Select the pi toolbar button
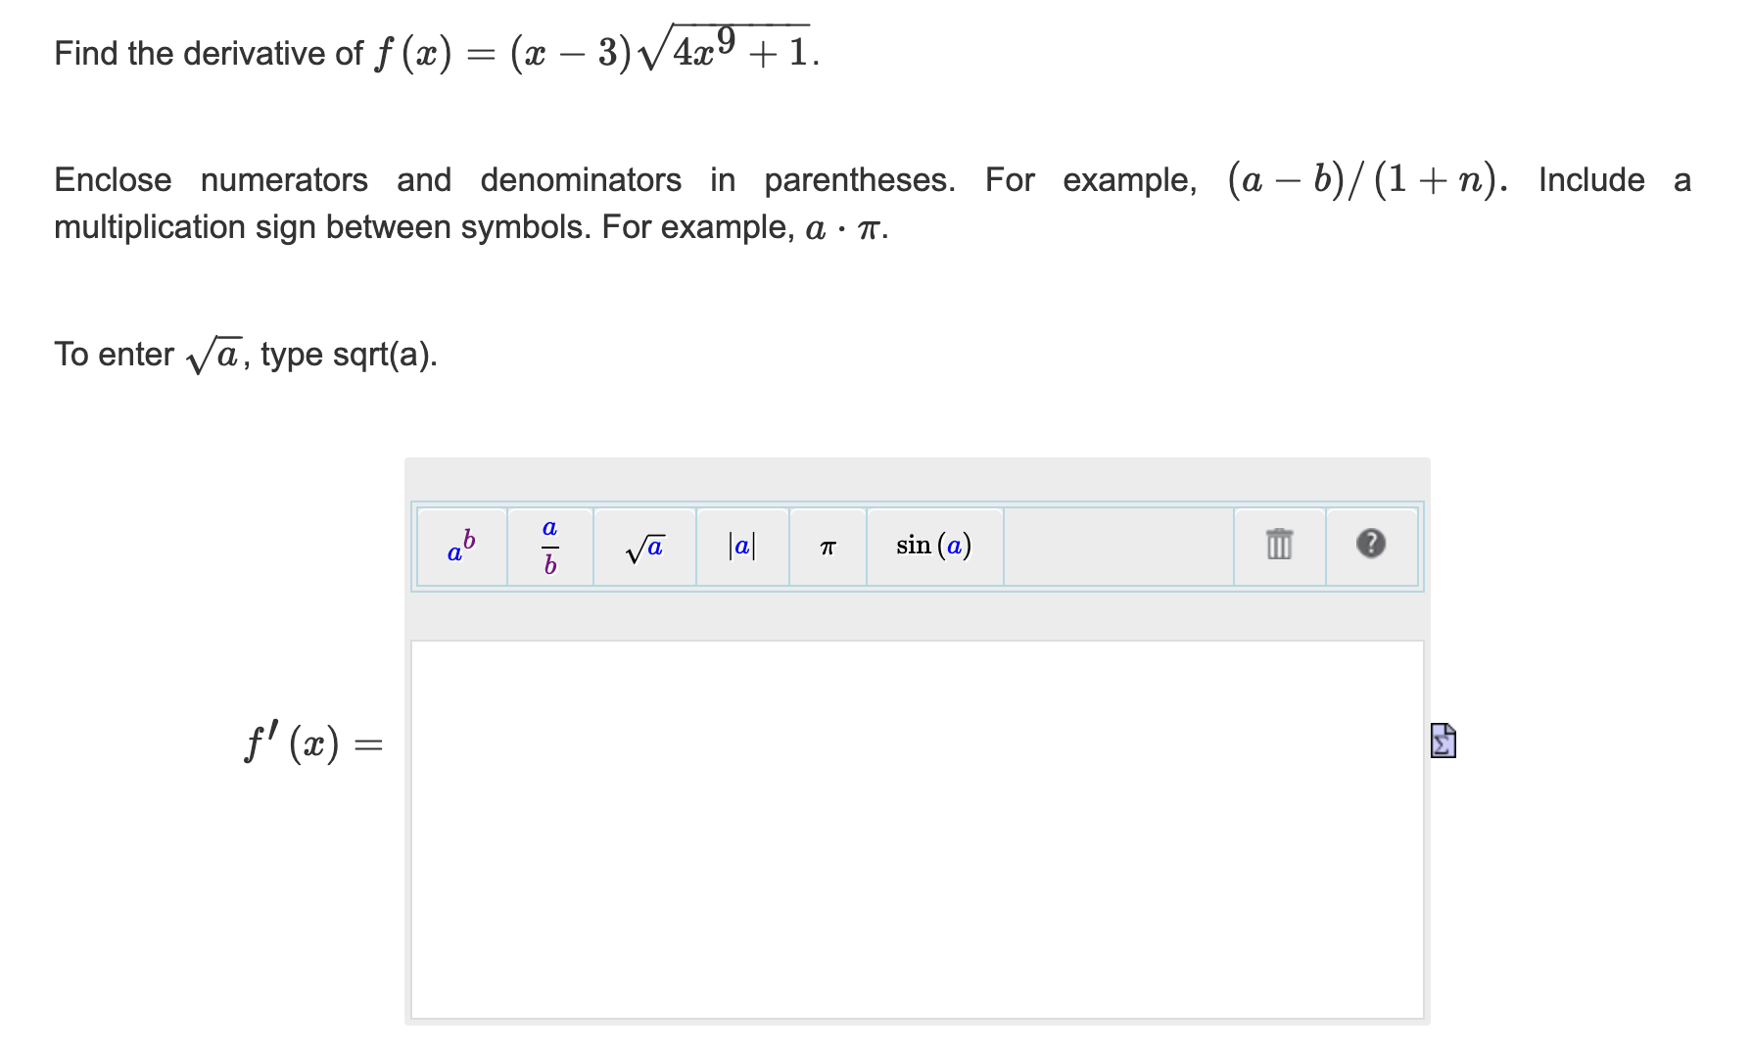Image resolution: width=1751 pixels, height=1052 pixels. click(x=828, y=547)
